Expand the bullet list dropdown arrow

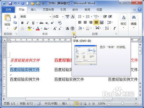click(84, 17)
